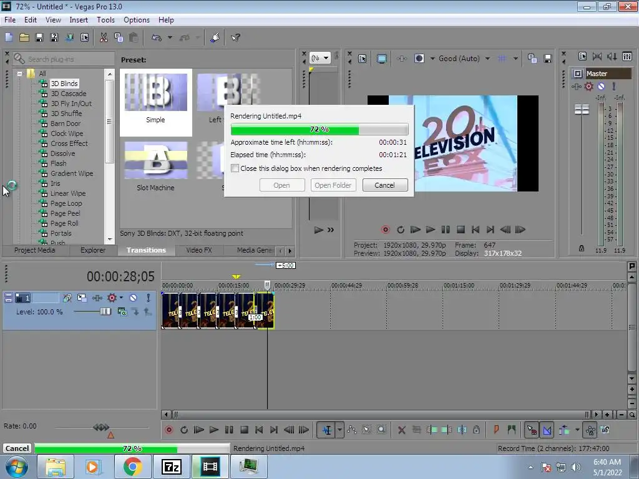Click the red X Delete icon in the edit toolbar
The height and width of the screenshot is (479, 639).
(401, 430)
